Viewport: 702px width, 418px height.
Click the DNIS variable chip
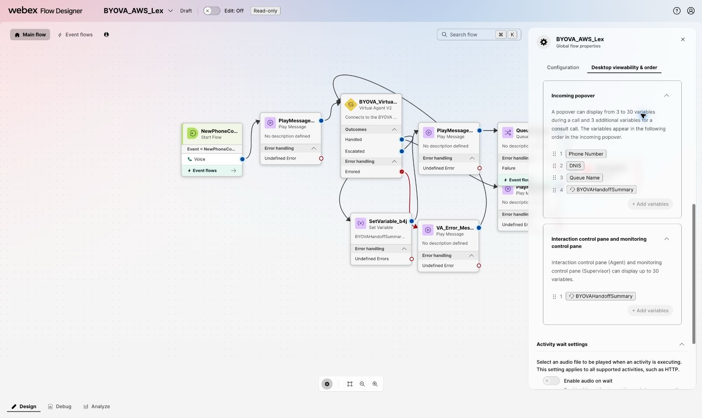pos(575,166)
